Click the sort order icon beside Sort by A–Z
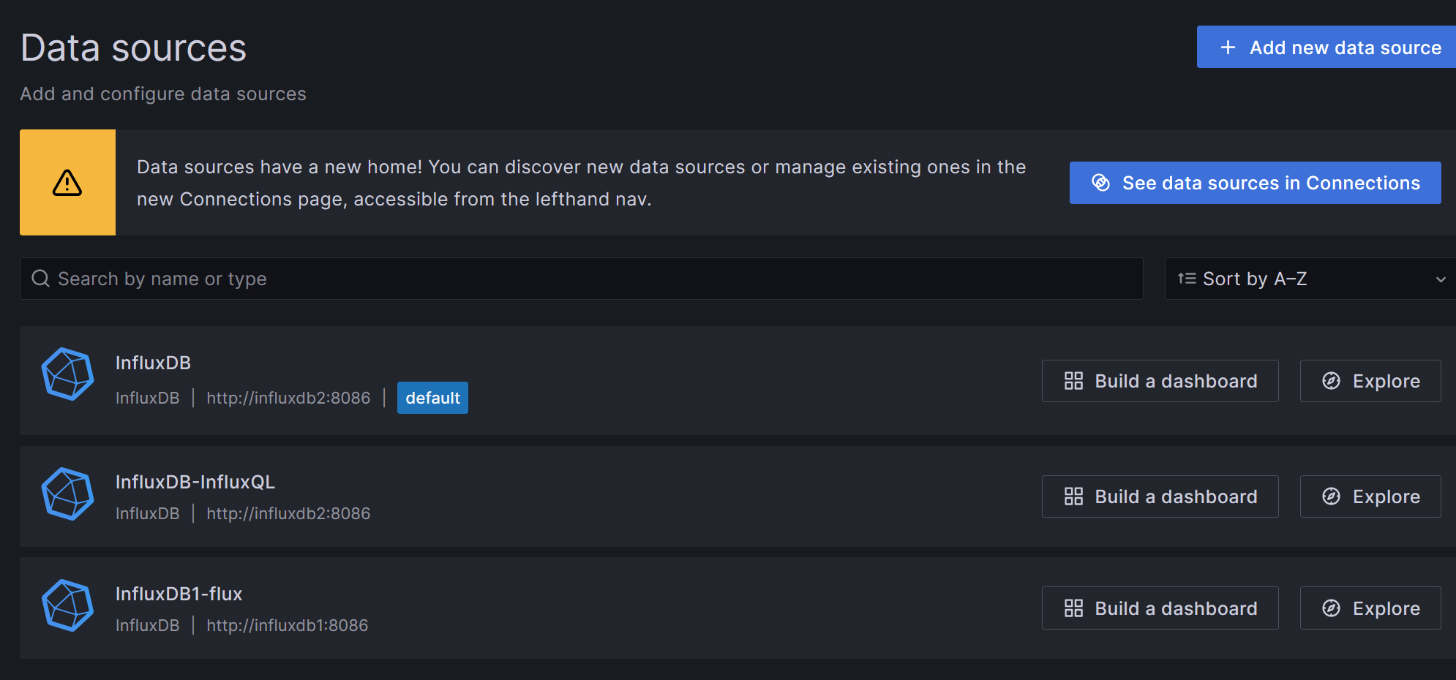This screenshot has width=1456, height=680. click(1187, 279)
